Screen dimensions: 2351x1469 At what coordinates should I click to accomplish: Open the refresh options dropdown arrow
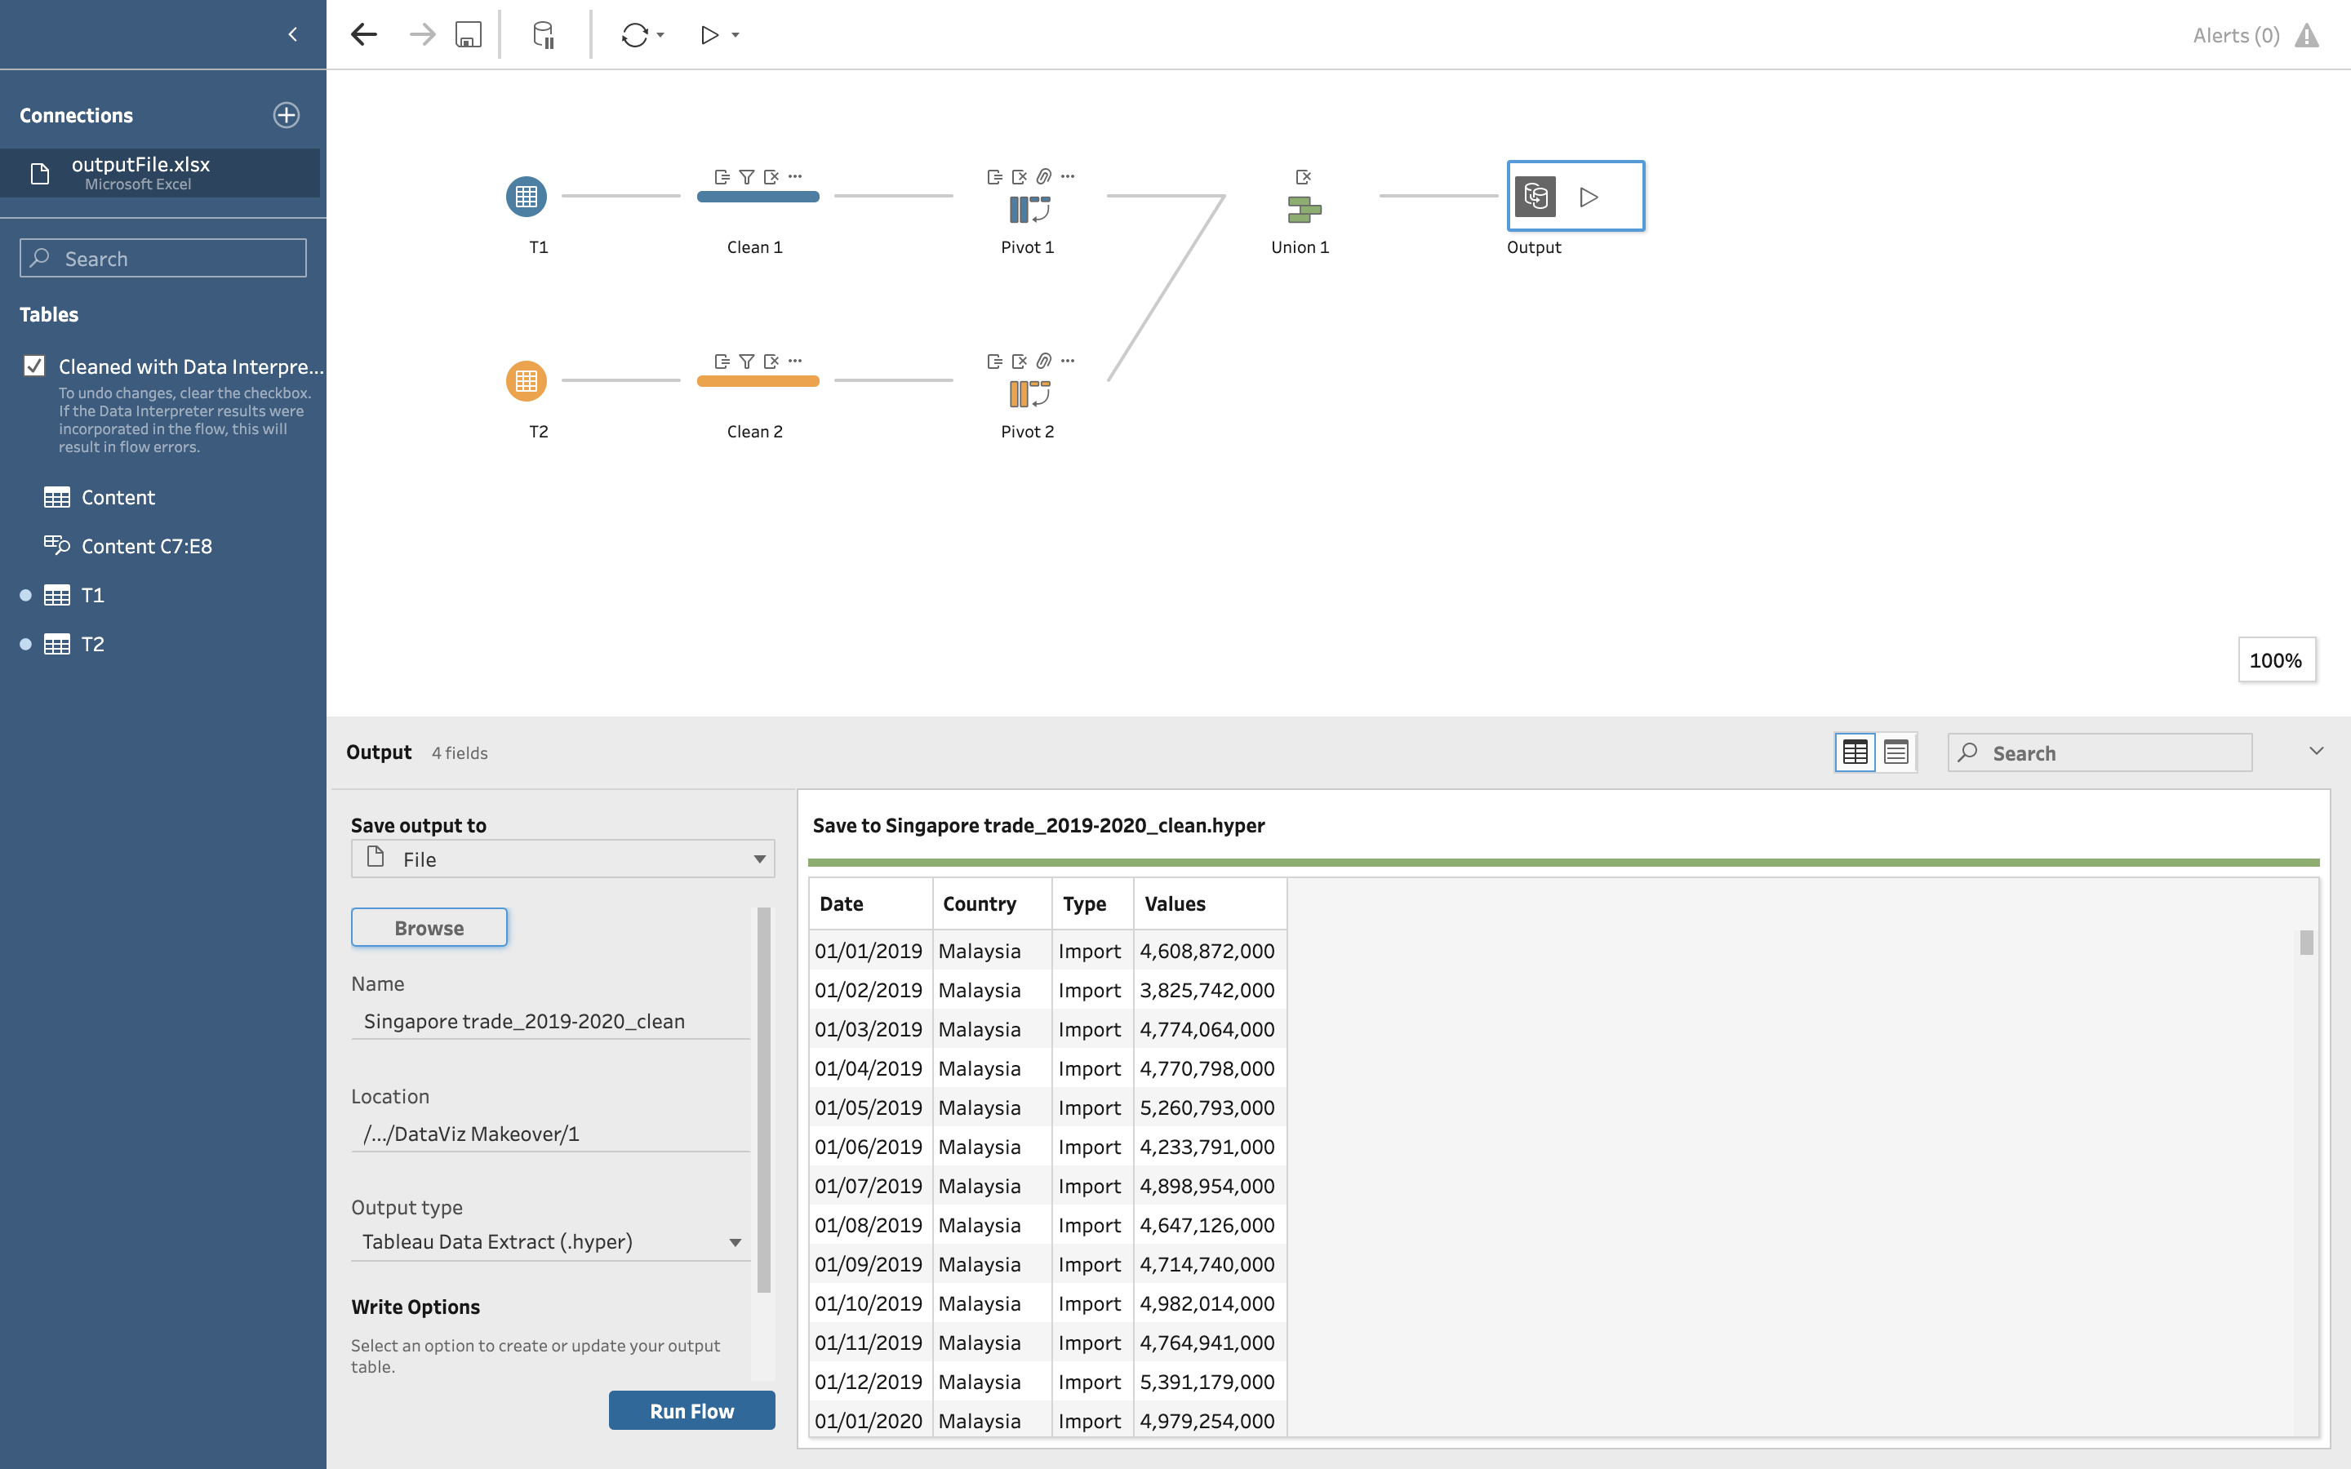(x=660, y=35)
